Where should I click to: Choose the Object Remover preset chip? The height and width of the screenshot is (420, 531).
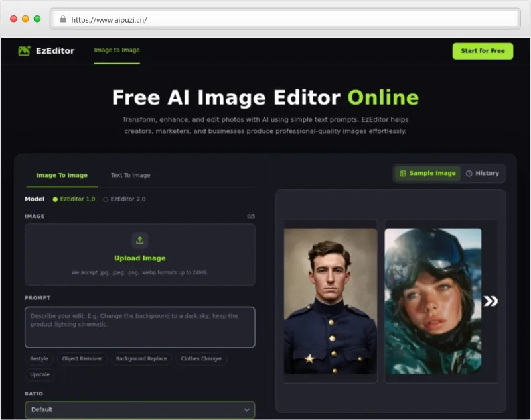[x=82, y=359]
